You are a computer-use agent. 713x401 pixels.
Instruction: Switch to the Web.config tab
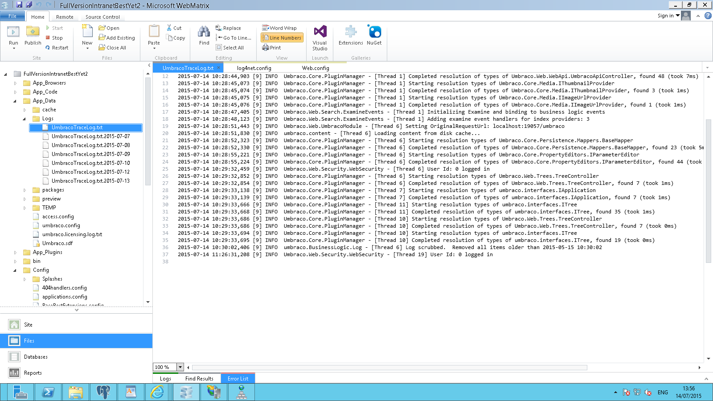(x=316, y=68)
